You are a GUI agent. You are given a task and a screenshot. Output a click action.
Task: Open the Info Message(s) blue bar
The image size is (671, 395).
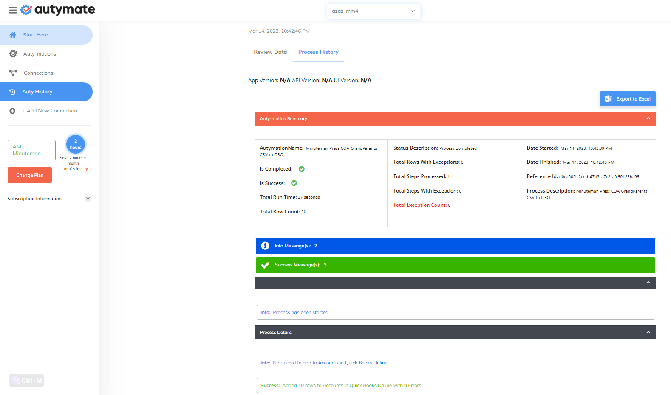[x=456, y=246]
